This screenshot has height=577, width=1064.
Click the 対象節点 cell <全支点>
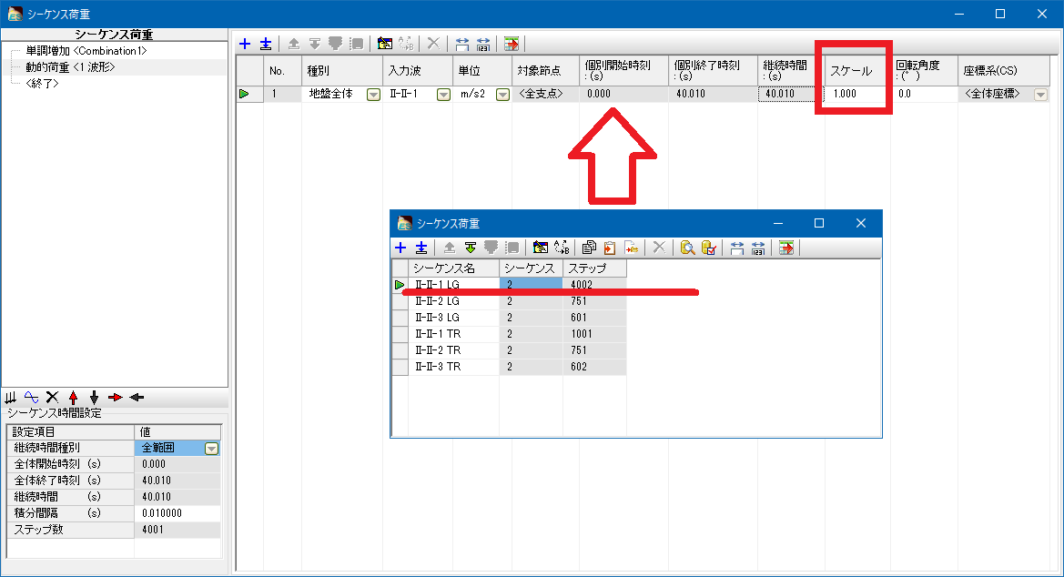click(x=545, y=94)
